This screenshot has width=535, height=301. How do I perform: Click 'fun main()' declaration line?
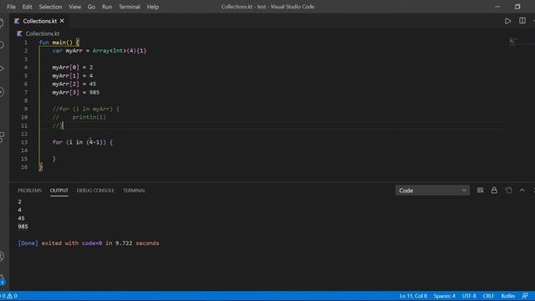(x=59, y=43)
